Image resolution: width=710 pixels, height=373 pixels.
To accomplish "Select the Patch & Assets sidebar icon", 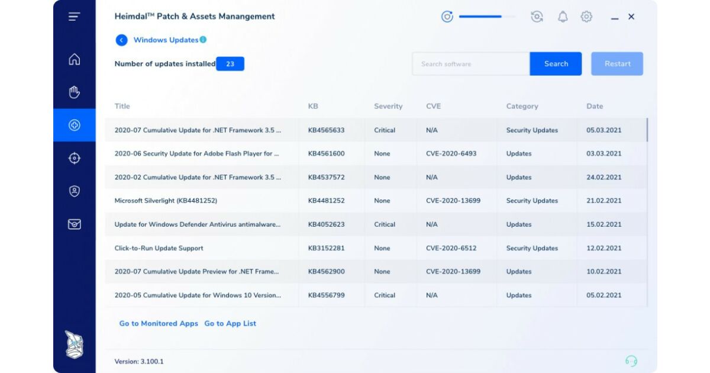I will click(x=74, y=125).
